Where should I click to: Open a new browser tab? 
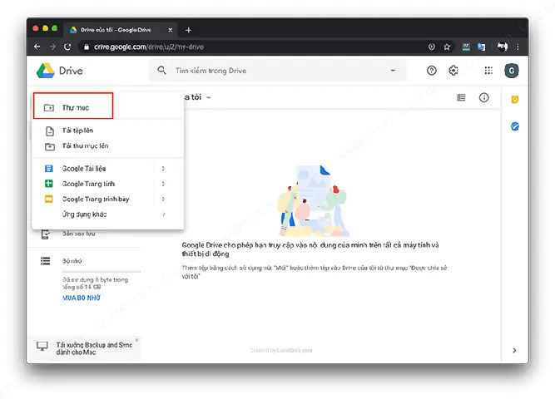pyautogui.click(x=188, y=30)
